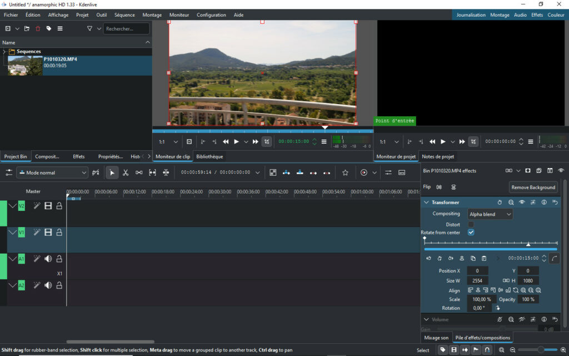Reset the Transformer effect with undo arrow
569x356 pixels.
[555, 202]
